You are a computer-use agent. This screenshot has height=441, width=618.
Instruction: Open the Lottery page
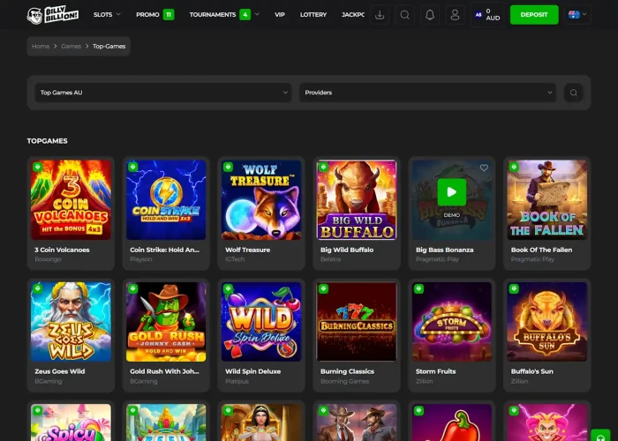tap(313, 15)
